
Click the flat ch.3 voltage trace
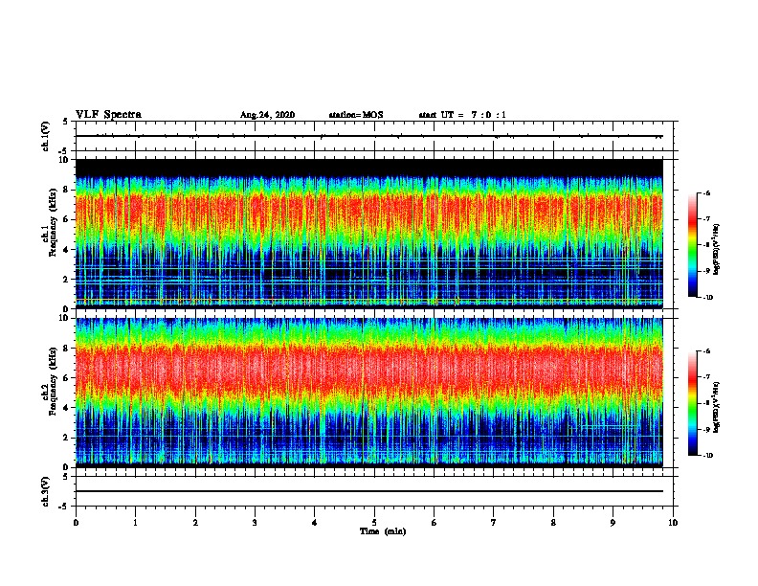pos(369,491)
